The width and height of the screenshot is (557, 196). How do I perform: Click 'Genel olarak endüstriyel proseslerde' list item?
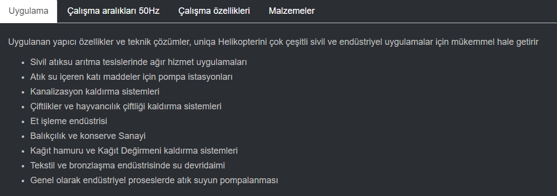(154, 180)
